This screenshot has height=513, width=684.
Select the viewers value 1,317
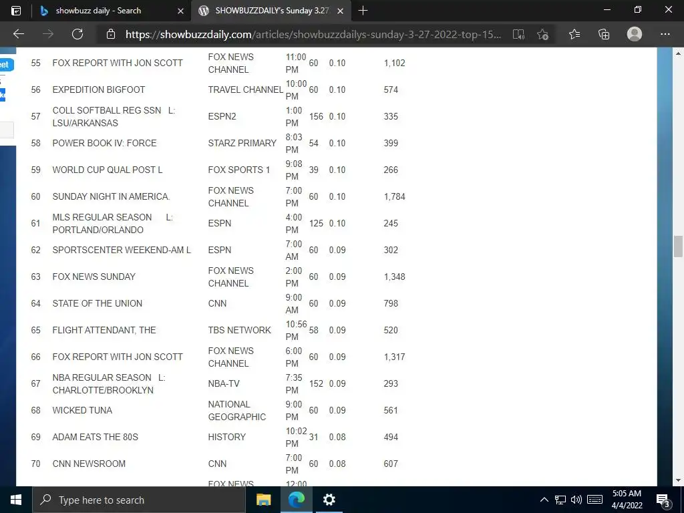point(394,357)
